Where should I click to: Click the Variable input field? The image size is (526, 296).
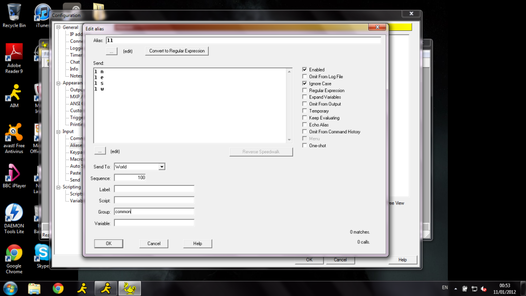154,223
